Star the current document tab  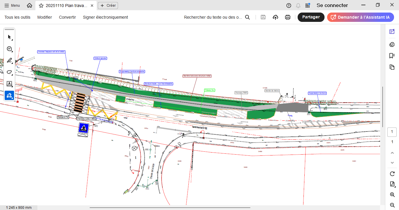(x=41, y=6)
